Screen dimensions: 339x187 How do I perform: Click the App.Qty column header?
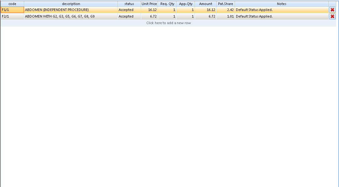(186, 4)
